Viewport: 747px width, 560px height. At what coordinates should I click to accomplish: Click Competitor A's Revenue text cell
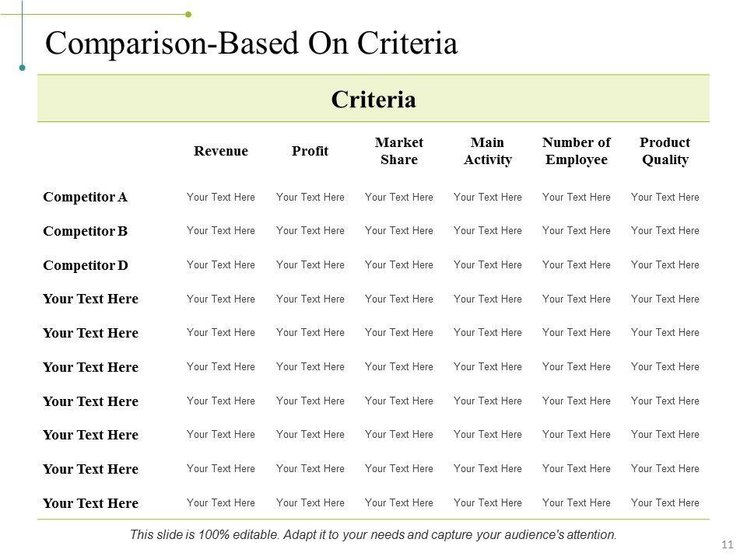[221, 198]
